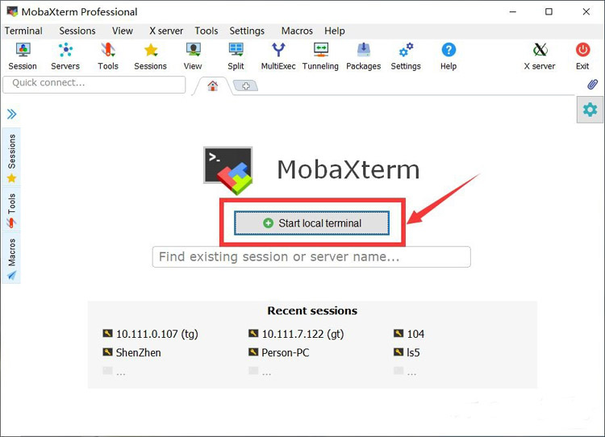
Task: Click the Find existing session search field
Action: 311,257
